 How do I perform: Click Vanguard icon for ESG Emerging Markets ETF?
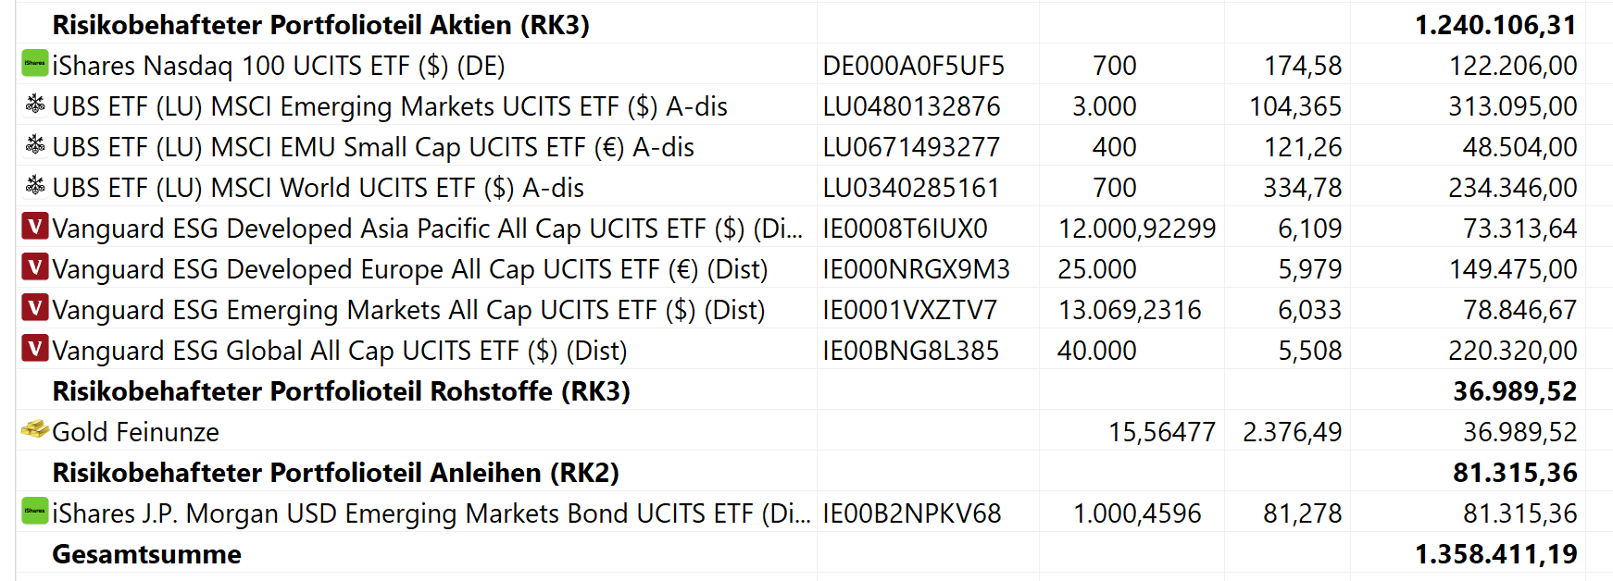(34, 308)
